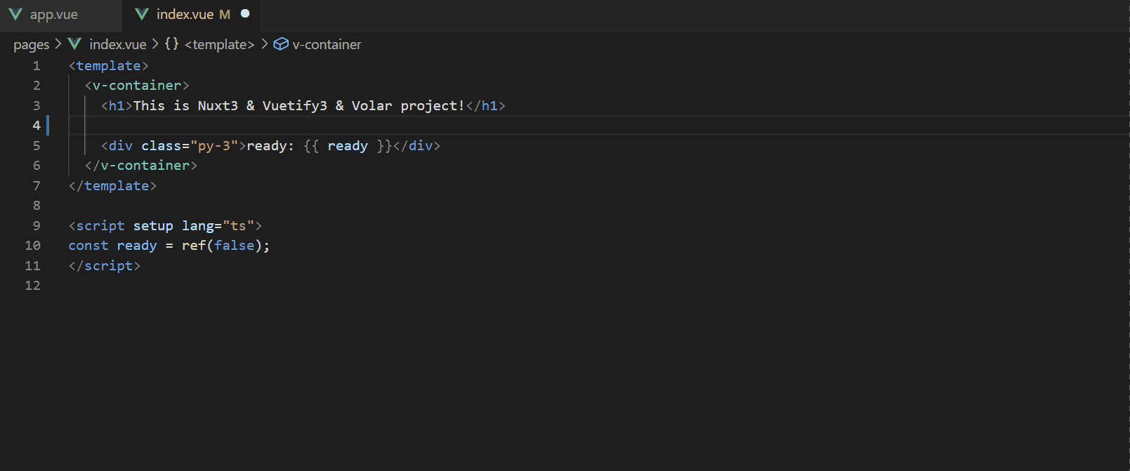Click the Vue icon on app.vue tab
Viewport: 1130px width, 471px height.
15,15
